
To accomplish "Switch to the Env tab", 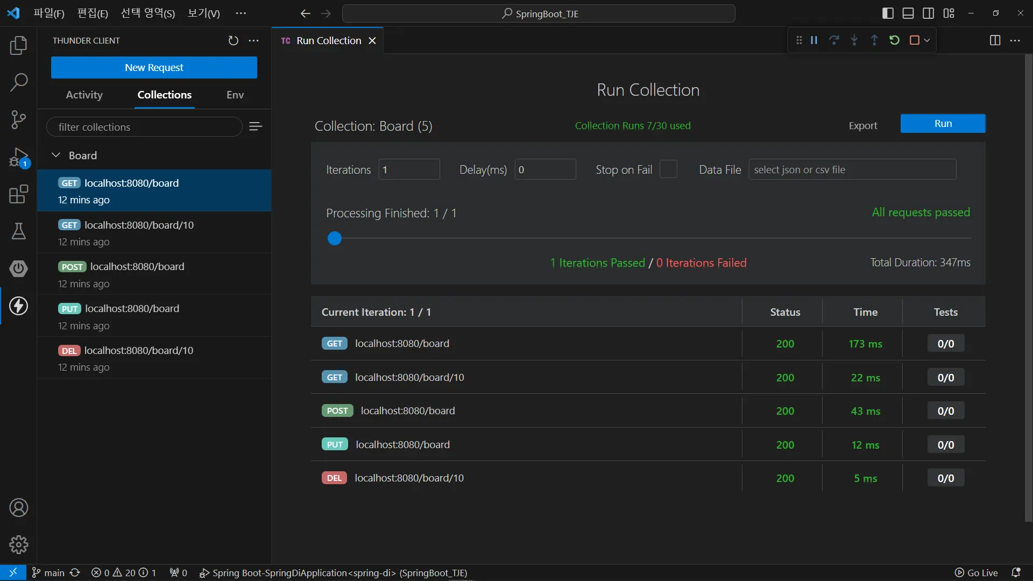I will (x=235, y=95).
